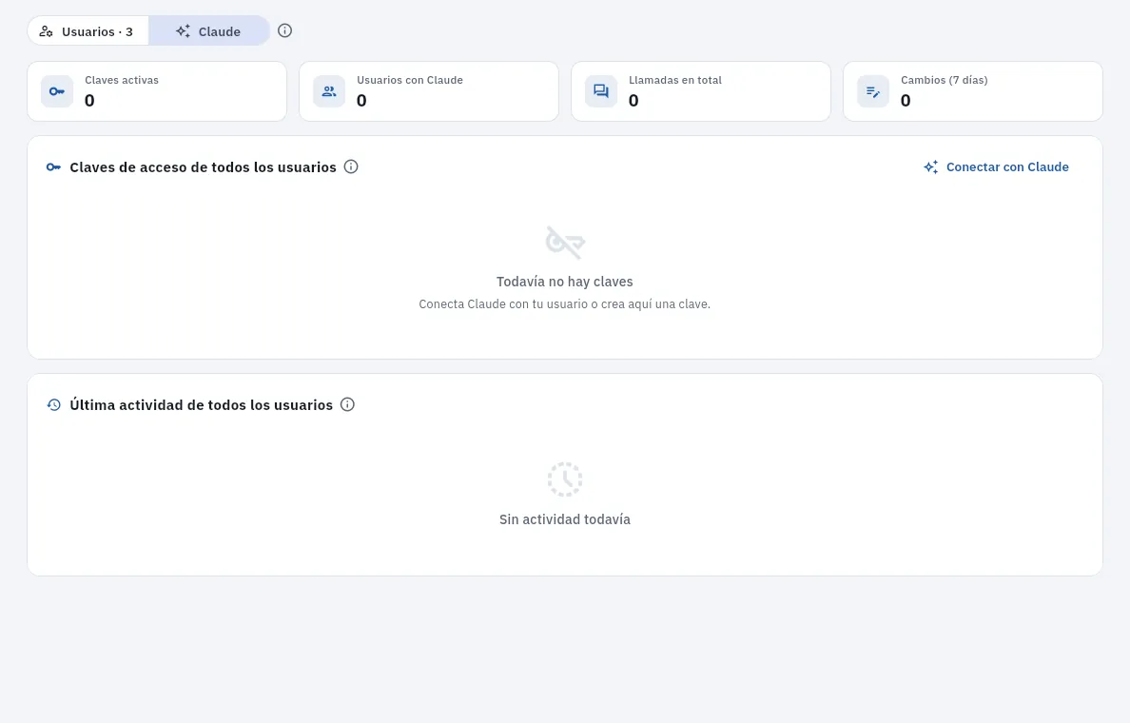
Task: Click the Conecta Claude con tu usuario message
Action: [x=565, y=304]
